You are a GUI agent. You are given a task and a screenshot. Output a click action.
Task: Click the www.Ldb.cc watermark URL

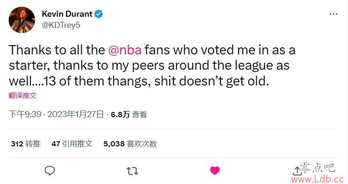[318, 179]
